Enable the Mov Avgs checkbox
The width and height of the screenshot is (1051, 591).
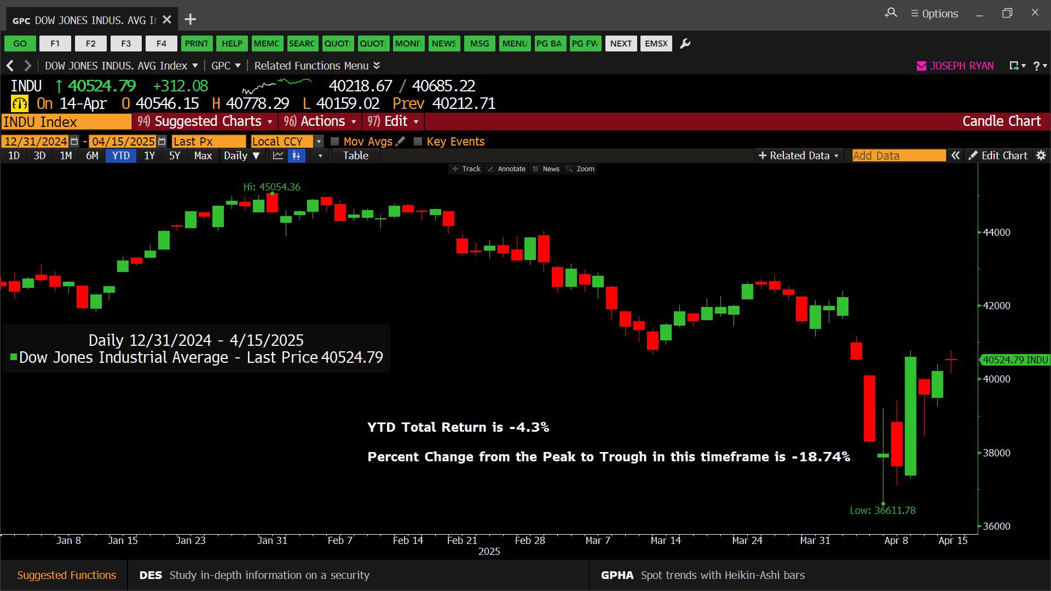(x=335, y=141)
